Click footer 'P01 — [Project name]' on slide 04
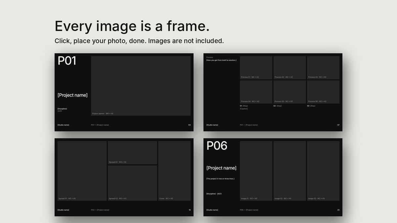The height and width of the screenshot is (223, 397). click(x=100, y=125)
